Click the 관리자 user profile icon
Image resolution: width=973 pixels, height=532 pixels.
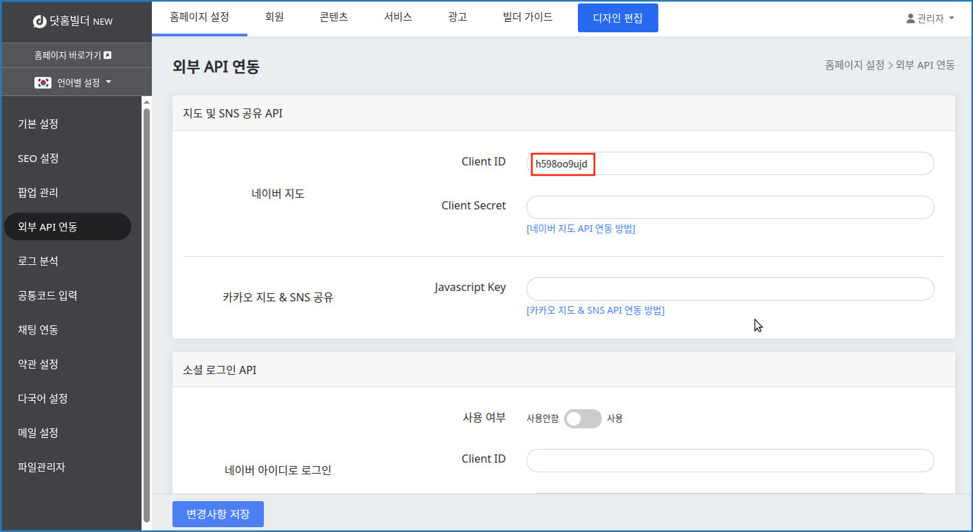910,19
